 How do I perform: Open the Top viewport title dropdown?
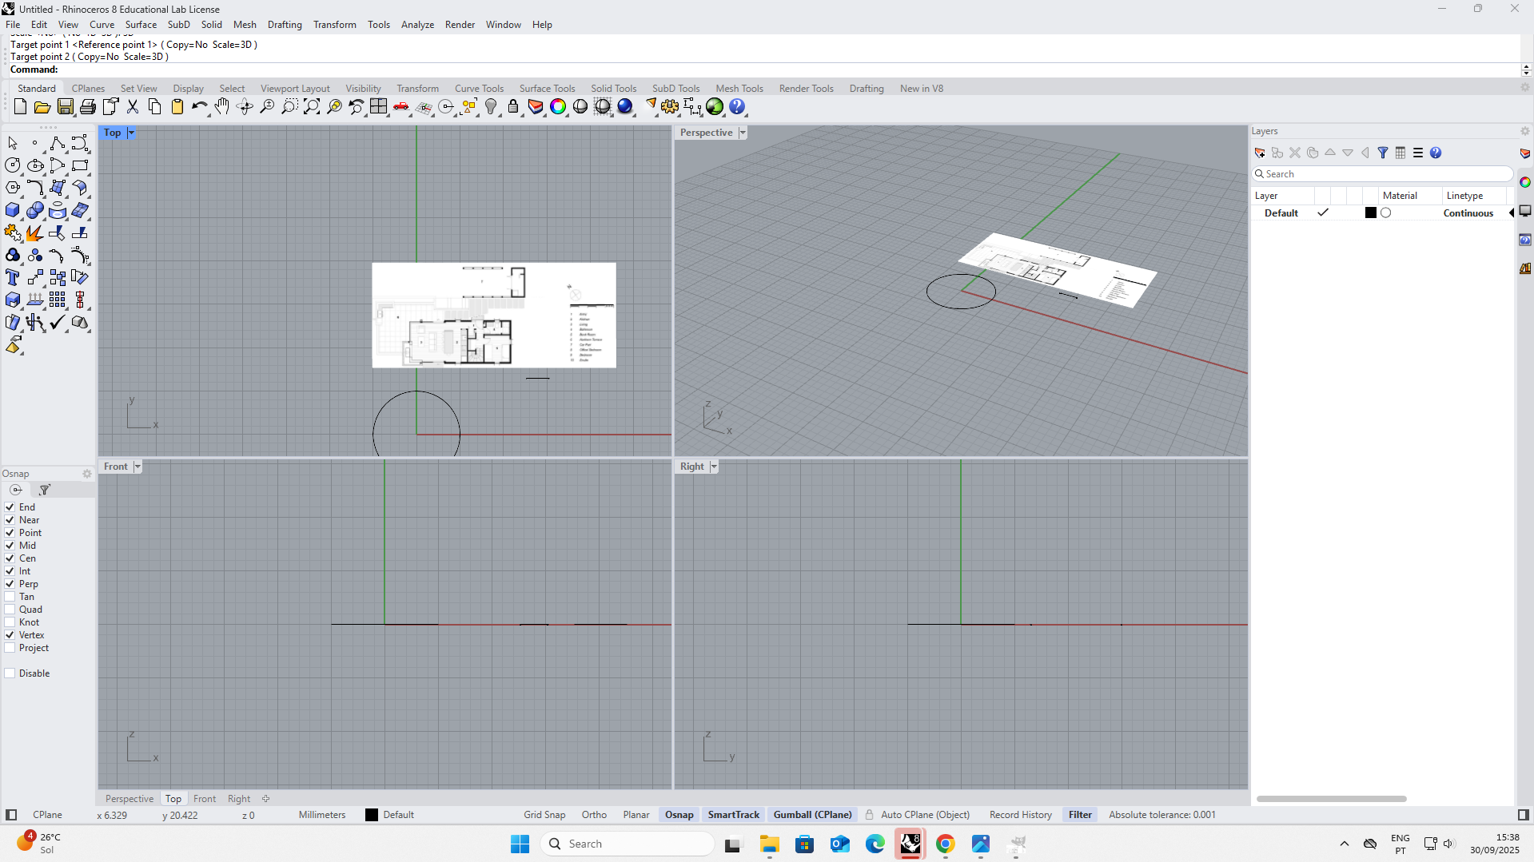[130, 133]
